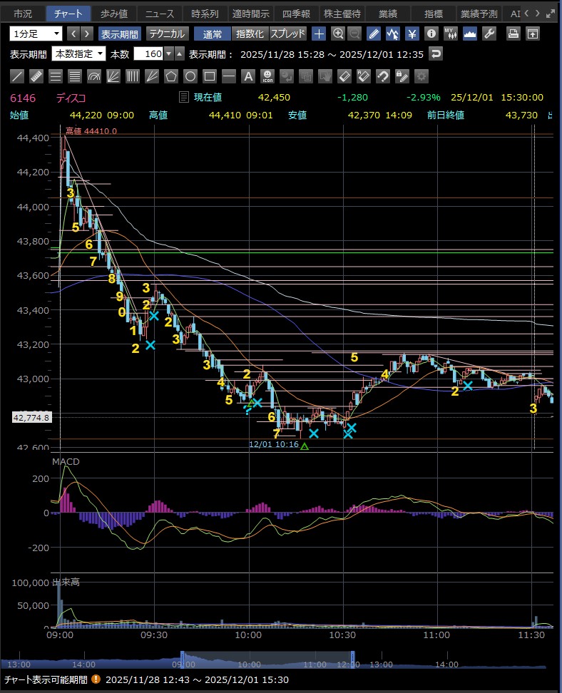This screenshot has width=562, height=693.
Task: Open the 1分足 timeframe dropdown
Action: point(36,34)
